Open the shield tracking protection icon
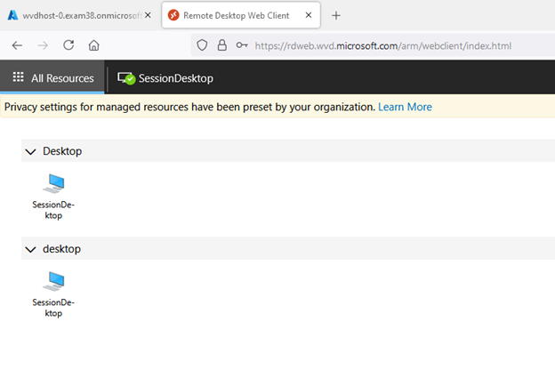555x386 pixels. (202, 45)
